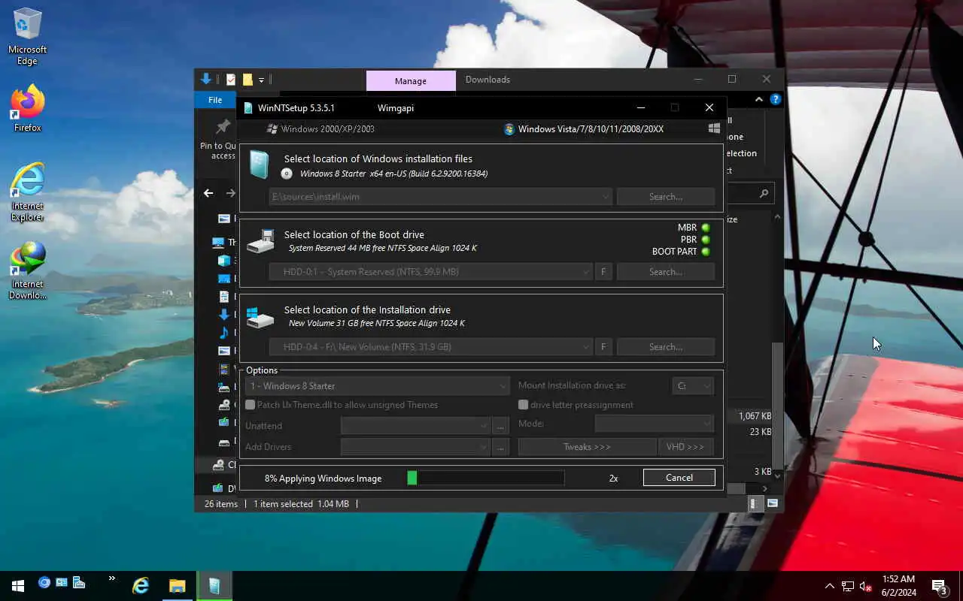Click Search button for installation files

tap(666, 197)
